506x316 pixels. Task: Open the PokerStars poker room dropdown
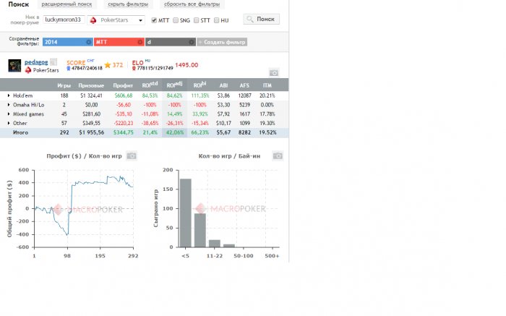(x=116, y=20)
